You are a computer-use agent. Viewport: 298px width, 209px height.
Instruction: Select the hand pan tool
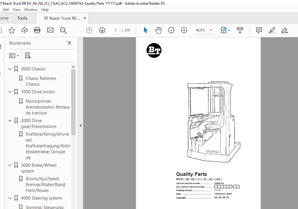158,30
